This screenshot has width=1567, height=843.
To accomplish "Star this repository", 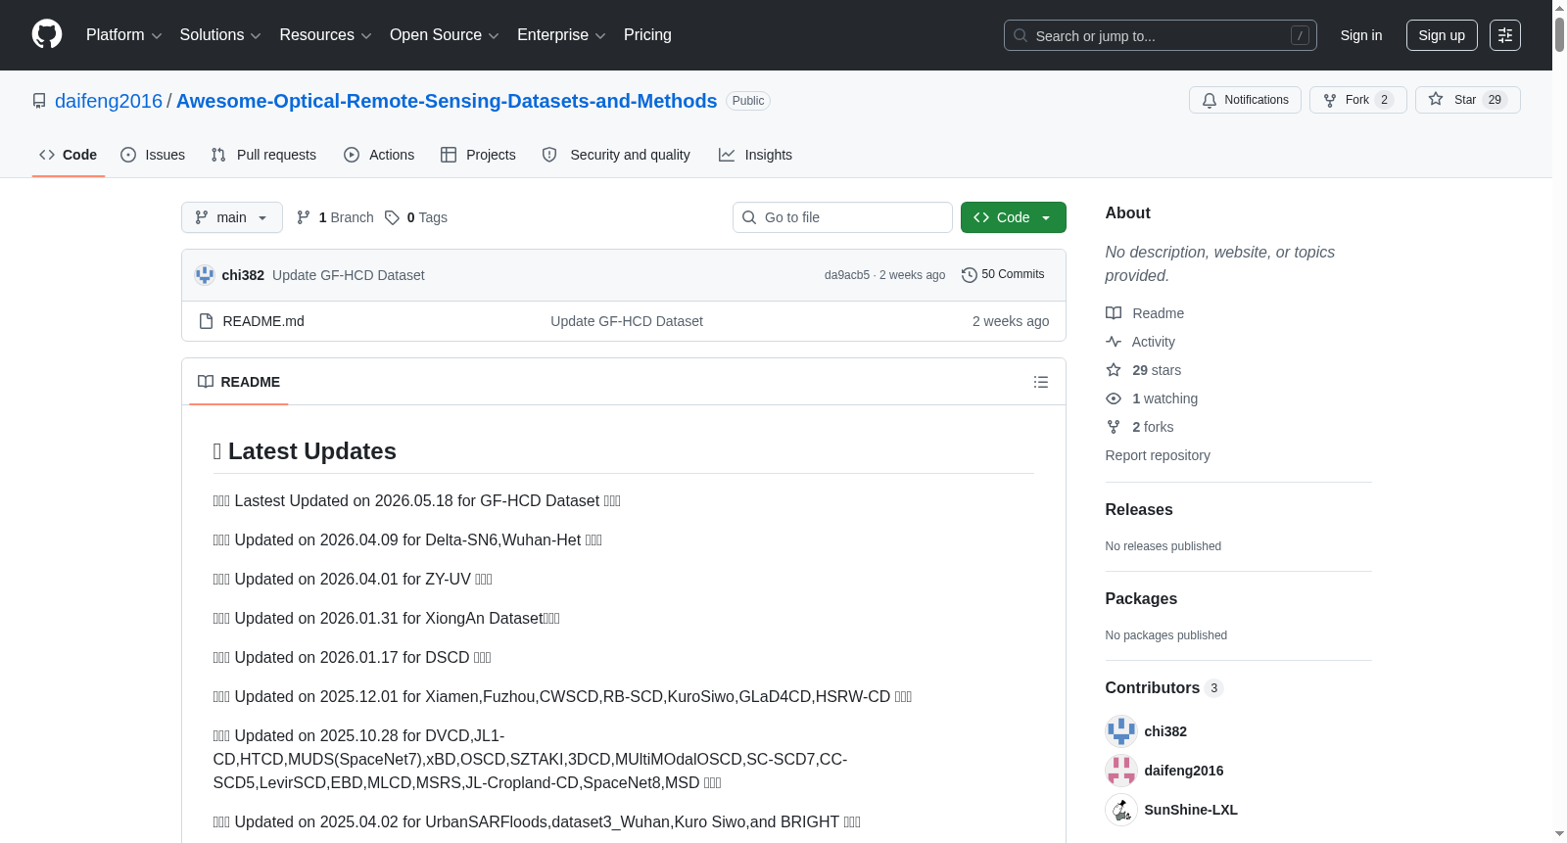I will (1467, 100).
